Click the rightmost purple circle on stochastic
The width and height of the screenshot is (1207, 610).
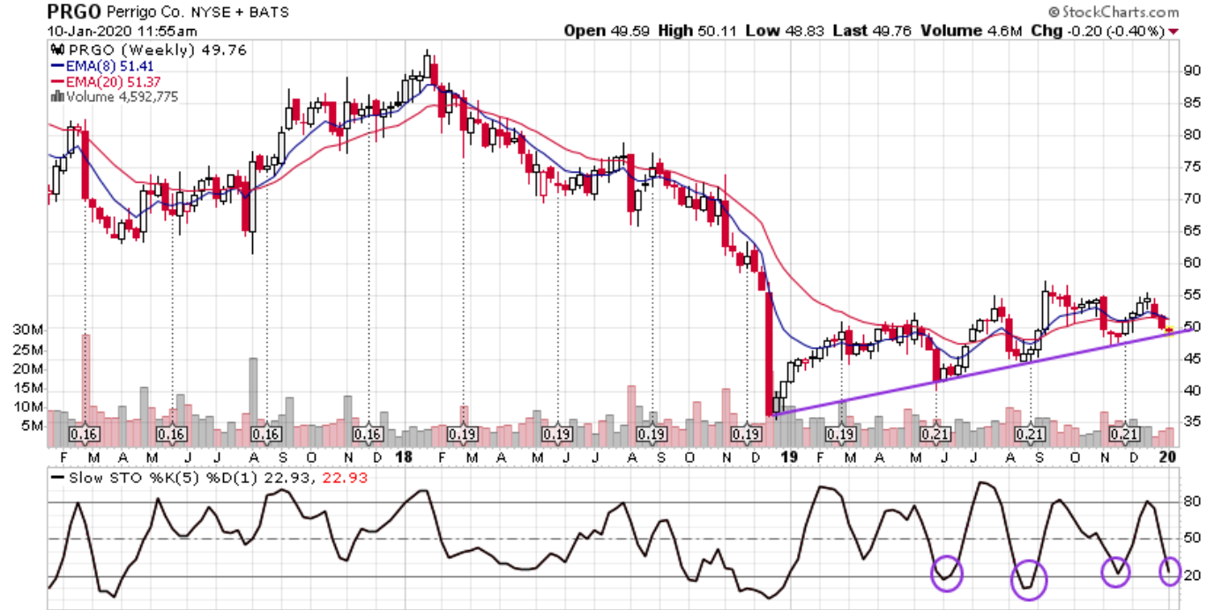1170,571
